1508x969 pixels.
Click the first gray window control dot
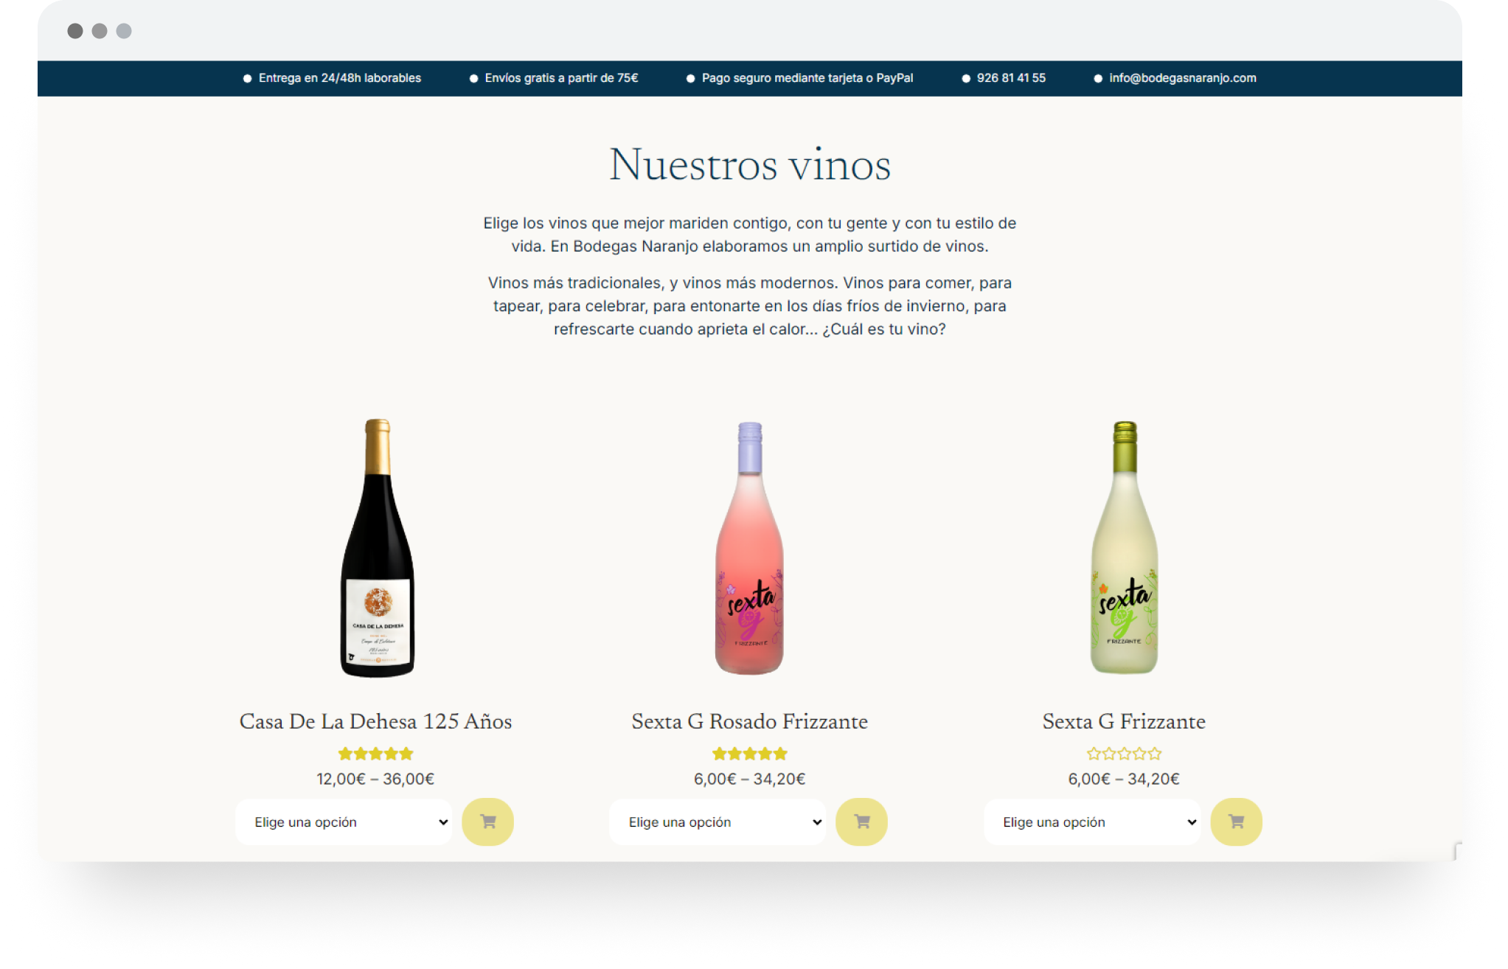75,31
